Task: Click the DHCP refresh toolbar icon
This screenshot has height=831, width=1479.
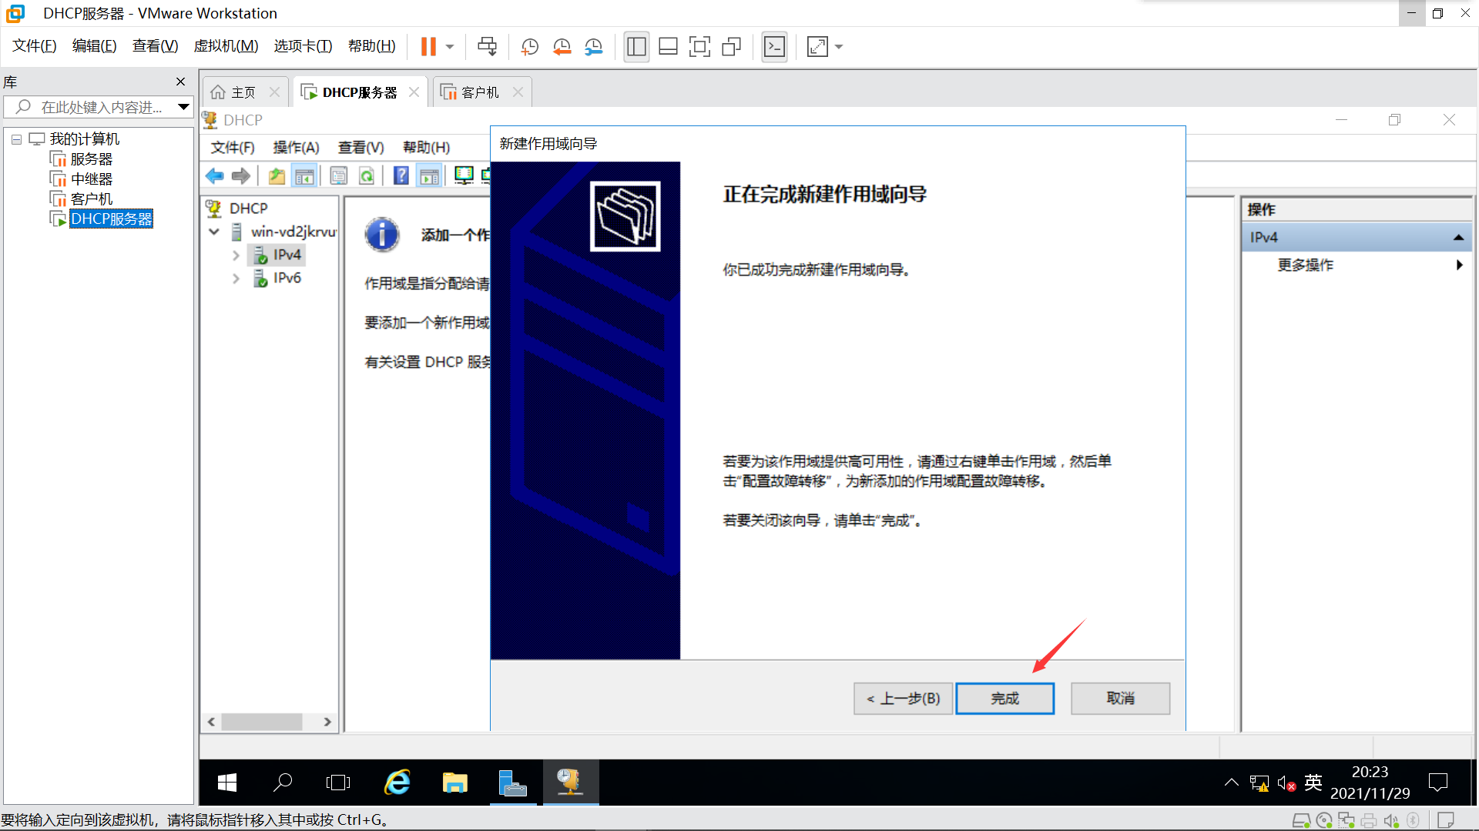Action: [x=367, y=176]
